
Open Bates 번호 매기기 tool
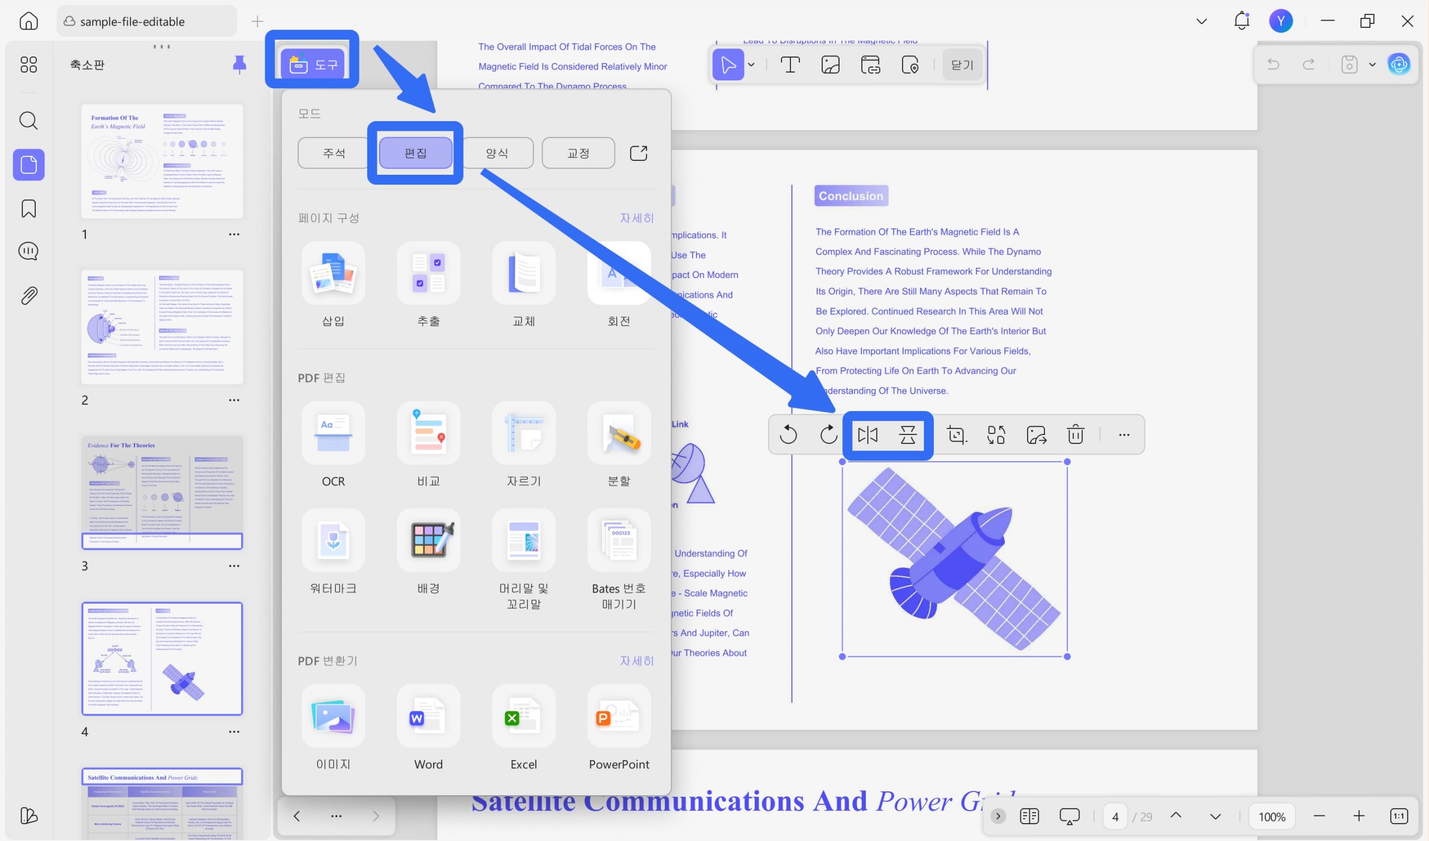[x=619, y=560]
